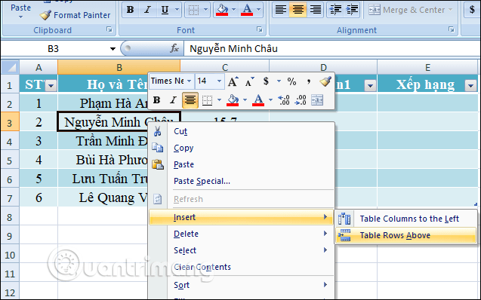Click the mini toolbar Comma Style icon

coord(308,81)
